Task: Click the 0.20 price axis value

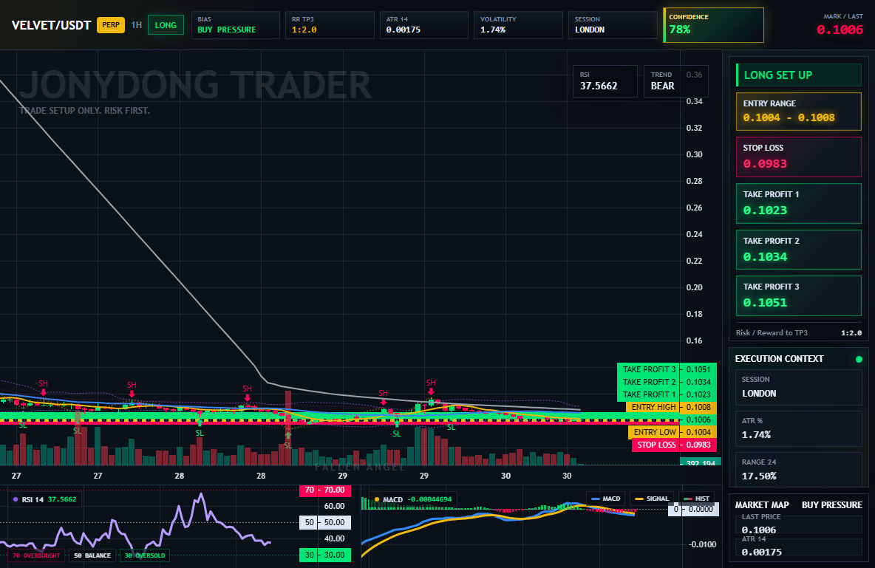Action: pyautogui.click(x=694, y=287)
